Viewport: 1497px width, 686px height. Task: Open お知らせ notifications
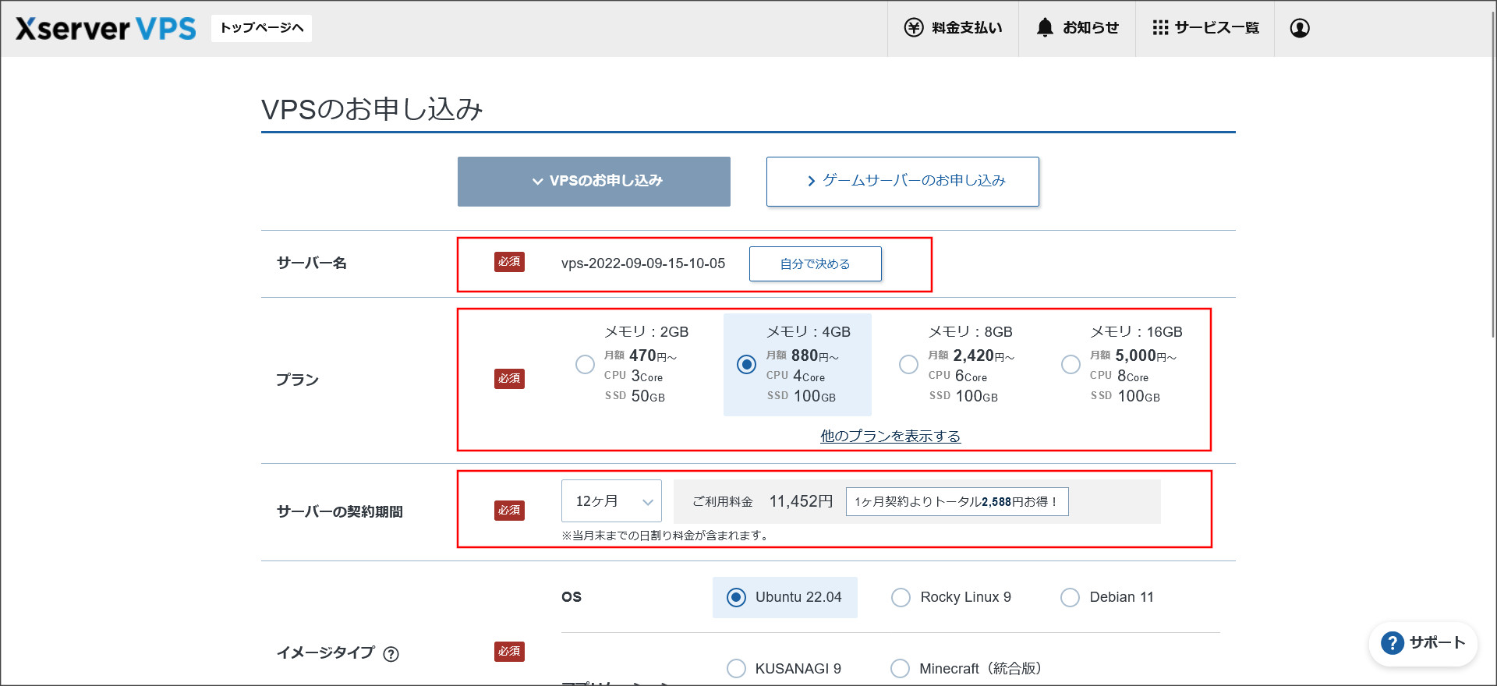coord(1077,28)
